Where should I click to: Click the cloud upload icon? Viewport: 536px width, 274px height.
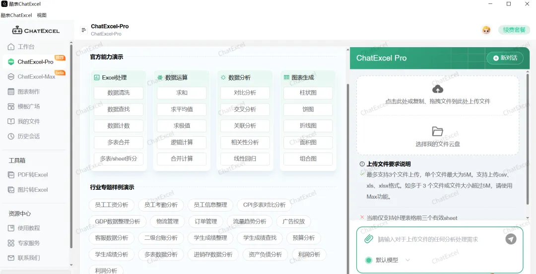click(x=438, y=89)
